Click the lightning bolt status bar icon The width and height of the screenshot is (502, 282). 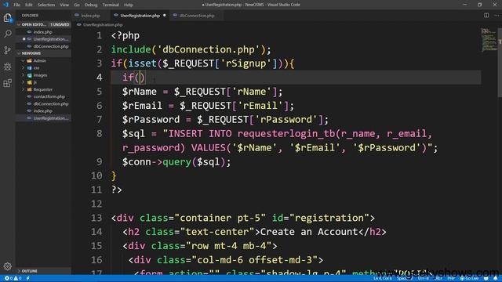pyautogui.click(x=28, y=279)
